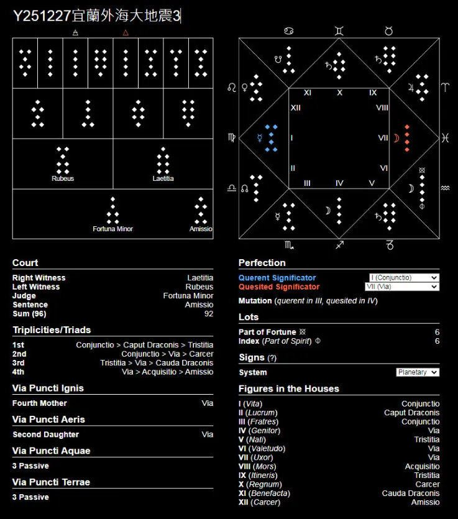The width and height of the screenshot is (458, 519).
Task: Click the 'Left Witness' row in Court
Action: pyautogui.click(x=113, y=287)
